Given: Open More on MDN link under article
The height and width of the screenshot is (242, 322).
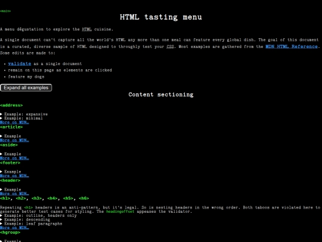Looking at the screenshot, I should [x=14, y=140].
